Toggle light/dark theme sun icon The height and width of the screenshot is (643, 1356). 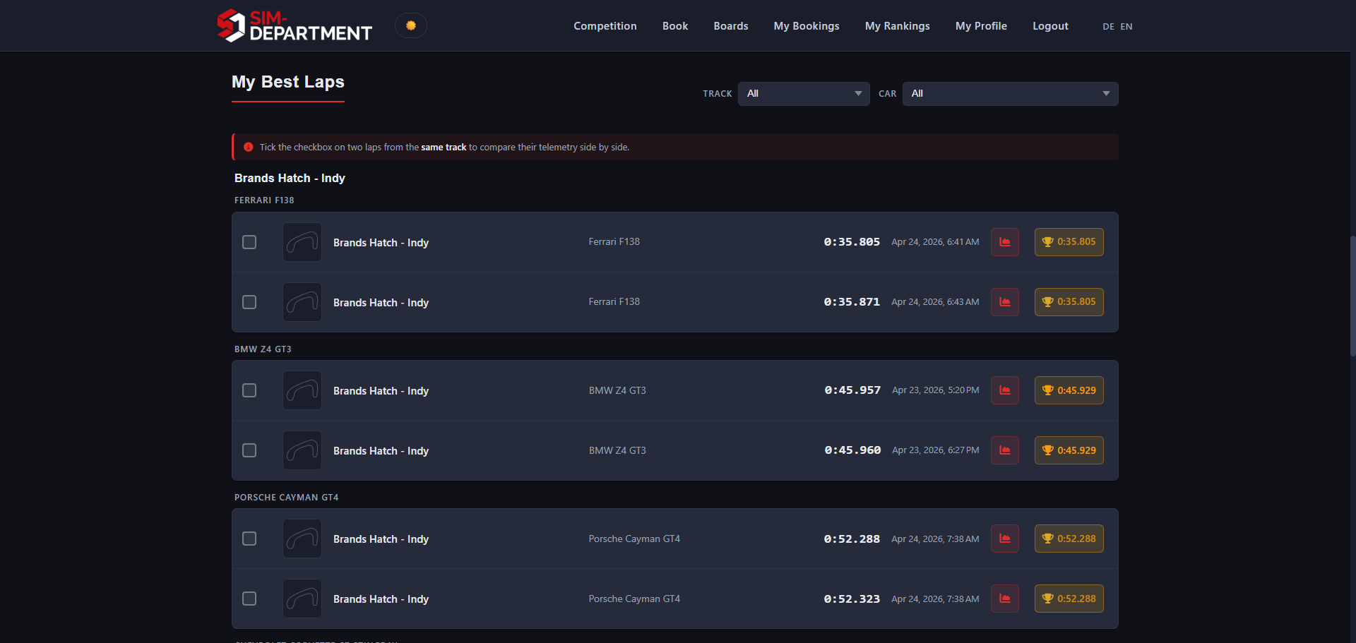point(410,25)
